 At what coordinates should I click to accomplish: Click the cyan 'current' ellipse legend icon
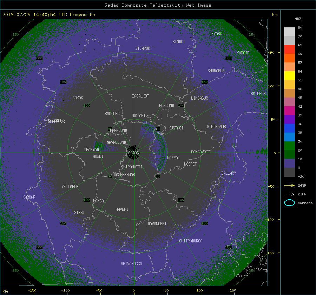coord(289,203)
